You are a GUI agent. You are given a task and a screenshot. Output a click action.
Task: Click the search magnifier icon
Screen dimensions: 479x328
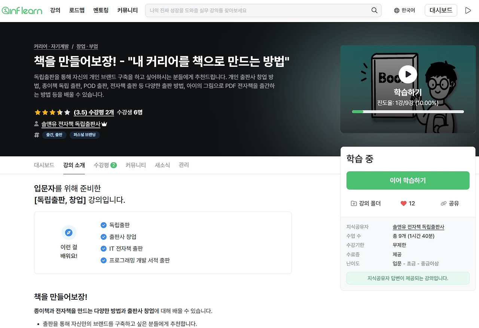tap(374, 10)
